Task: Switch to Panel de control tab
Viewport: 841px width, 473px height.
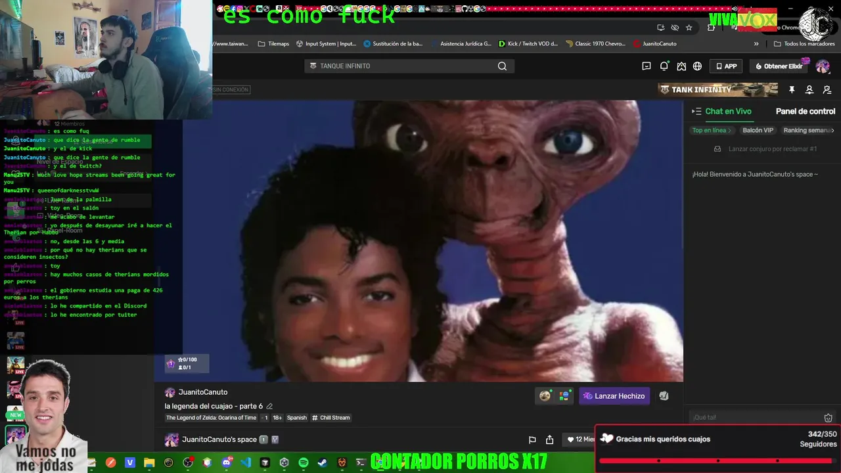Action: click(x=806, y=112)
